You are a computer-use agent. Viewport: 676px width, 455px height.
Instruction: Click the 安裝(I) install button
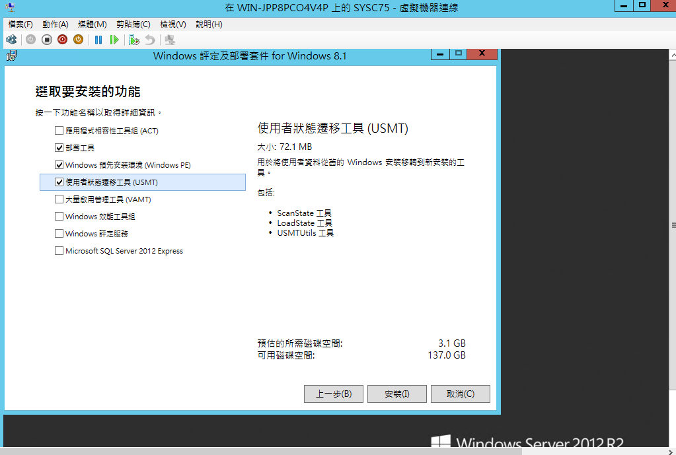tap(397, 394)
